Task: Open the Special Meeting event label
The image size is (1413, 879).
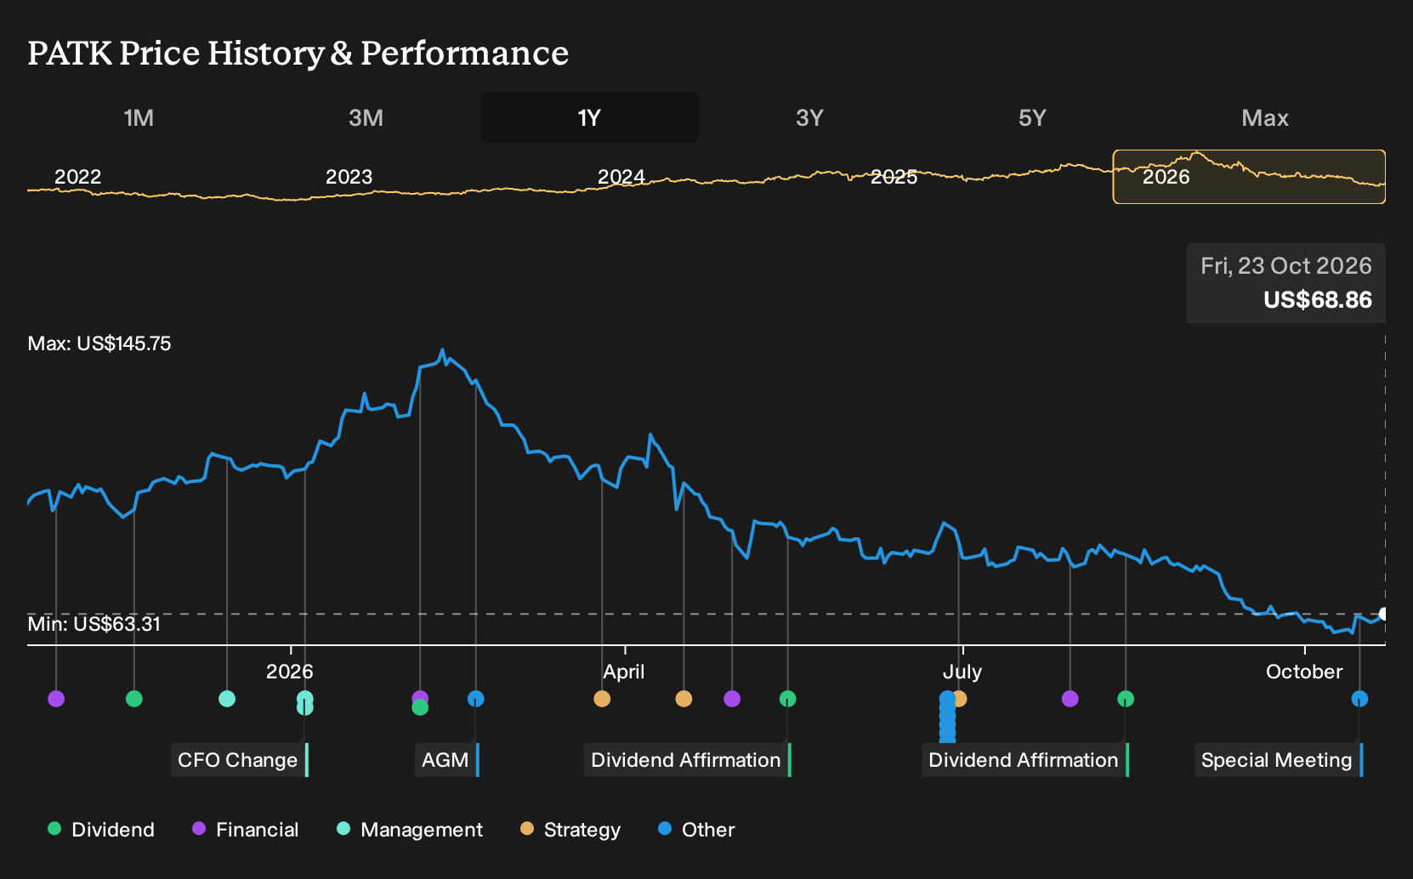Action: (x=1278, y=760)
